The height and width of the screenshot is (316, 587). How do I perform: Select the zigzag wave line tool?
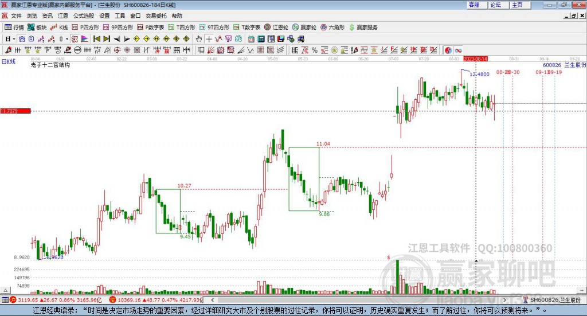click(251, 50)
